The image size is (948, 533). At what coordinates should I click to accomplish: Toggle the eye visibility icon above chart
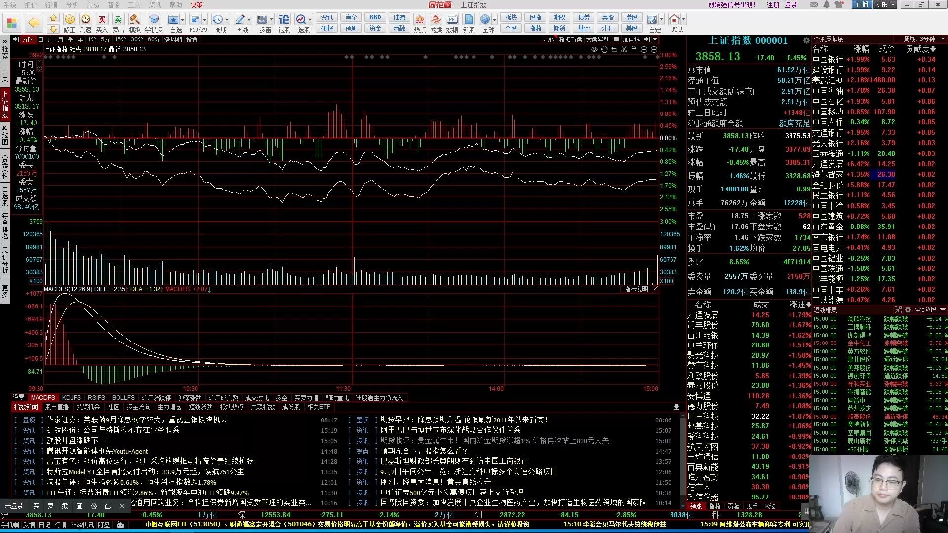pos(594,49)
